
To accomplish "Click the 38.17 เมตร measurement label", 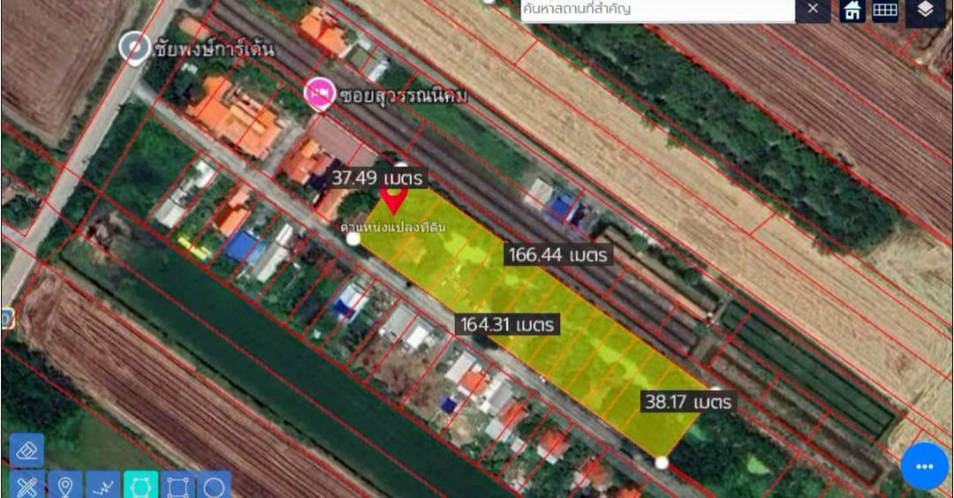I will (688, 402).
